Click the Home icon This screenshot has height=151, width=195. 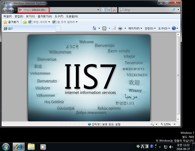95,28
